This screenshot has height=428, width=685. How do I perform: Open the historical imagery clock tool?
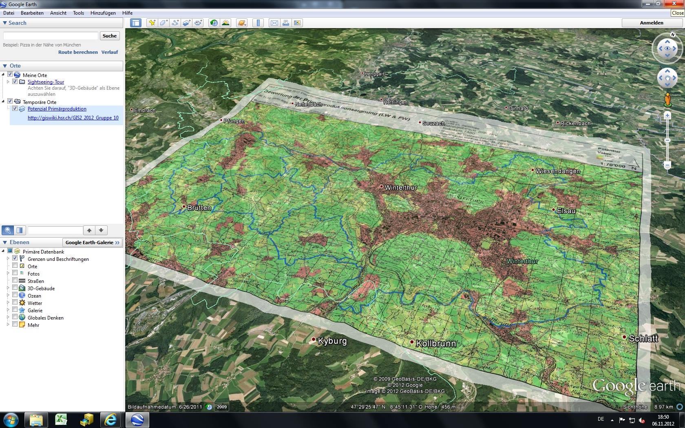214,23
